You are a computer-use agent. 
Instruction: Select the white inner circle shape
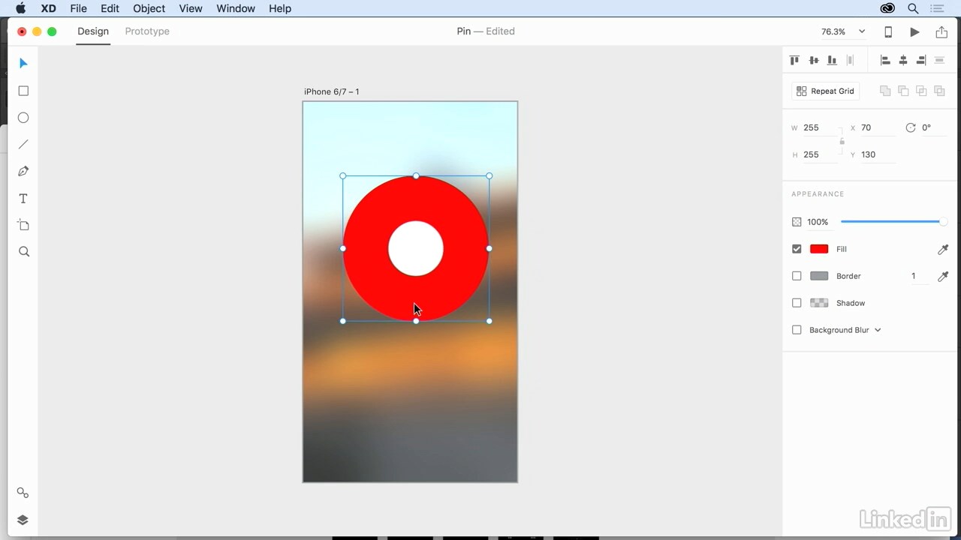click(x=416, y=248)
